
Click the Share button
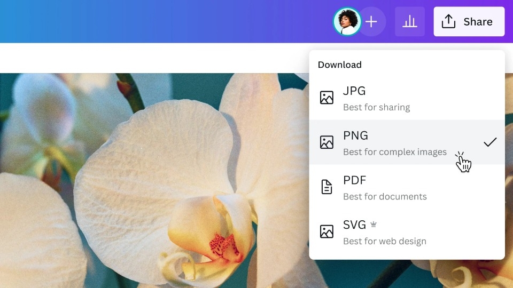(469, 21)
